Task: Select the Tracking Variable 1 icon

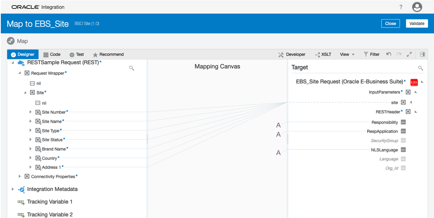Action: [21, 202]
